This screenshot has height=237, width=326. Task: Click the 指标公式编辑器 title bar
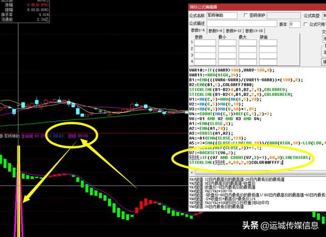(257, 7)
